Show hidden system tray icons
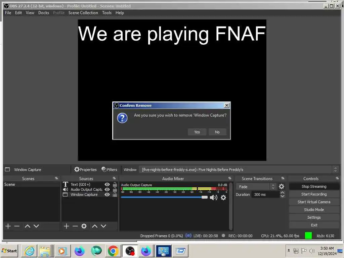The width and height of the screenshot is (344, 258). (x=289, y=251)
